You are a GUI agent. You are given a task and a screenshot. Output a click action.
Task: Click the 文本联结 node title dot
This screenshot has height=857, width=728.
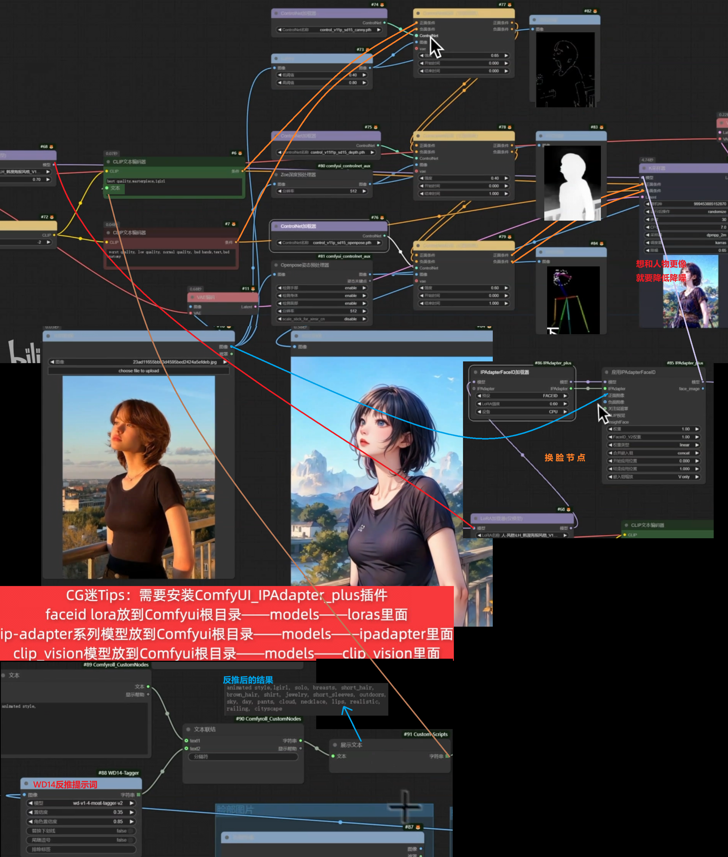(188, 729)
